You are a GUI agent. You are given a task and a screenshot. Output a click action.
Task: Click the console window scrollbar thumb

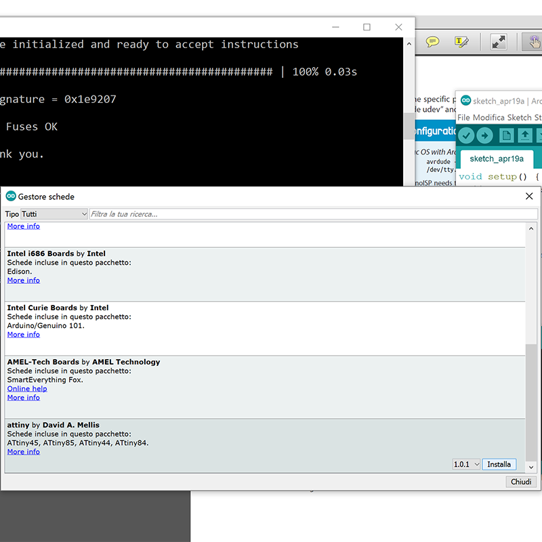click(x=409, y=126)
